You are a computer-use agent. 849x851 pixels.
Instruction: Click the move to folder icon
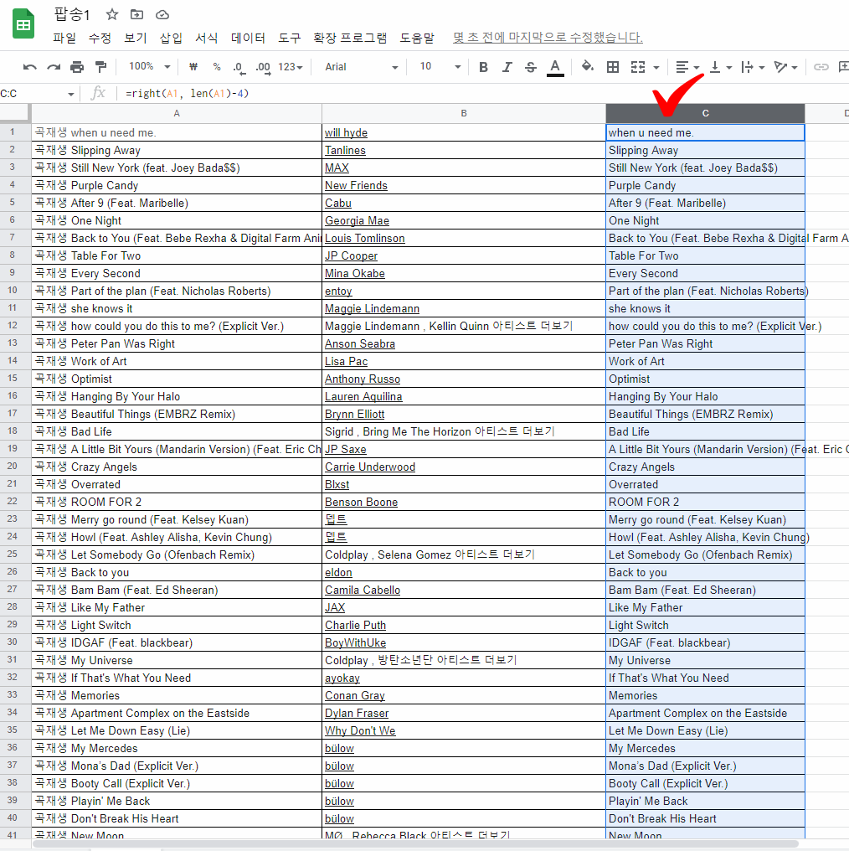point(136,14)
